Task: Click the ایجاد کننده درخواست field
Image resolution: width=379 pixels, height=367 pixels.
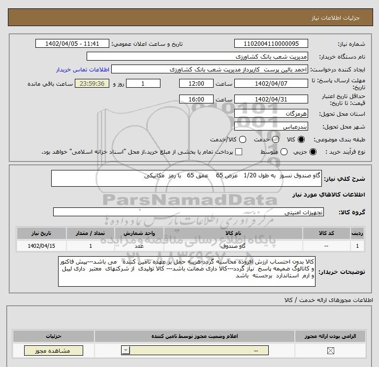Action: 210,69
